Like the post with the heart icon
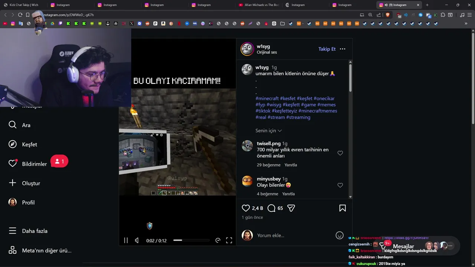The image size is (475, 267). pyautogui.click(x=246, y=208)
